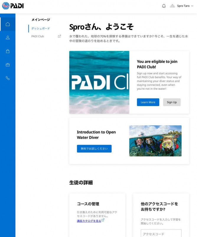Click the external link icon beside PADI Club
Screen dimensions: 197x237
59,36
